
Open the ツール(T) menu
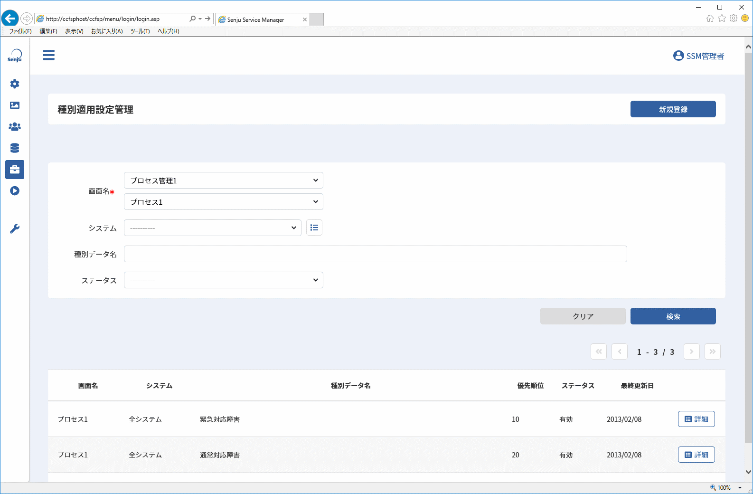[140, 31]
